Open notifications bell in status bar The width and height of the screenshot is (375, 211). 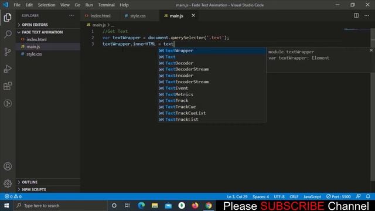point(368,196)
